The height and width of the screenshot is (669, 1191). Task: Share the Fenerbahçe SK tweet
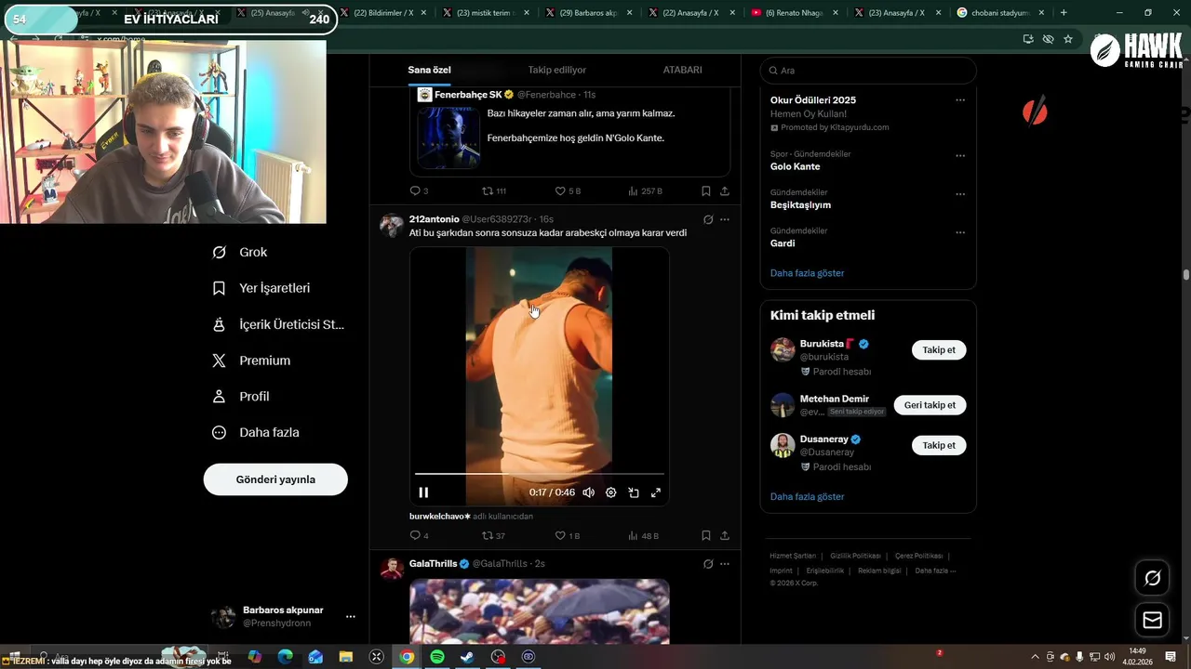coord(725,190)
